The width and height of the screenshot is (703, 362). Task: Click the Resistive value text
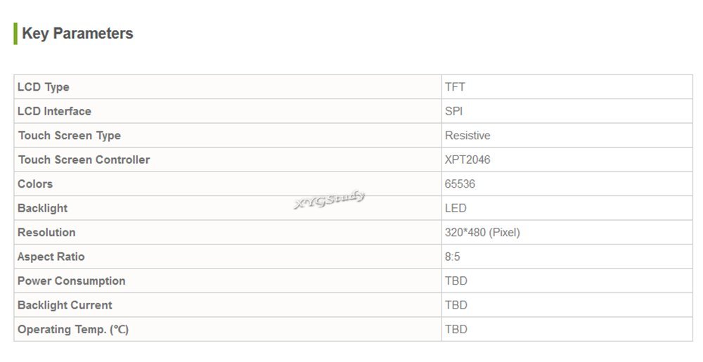click(x=467, y=135)
